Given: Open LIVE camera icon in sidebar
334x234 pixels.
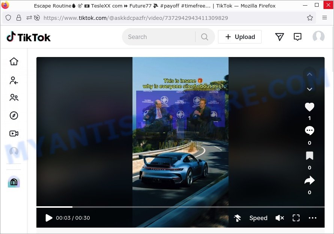Looking at the screenshot, I should tap(14, 133).
